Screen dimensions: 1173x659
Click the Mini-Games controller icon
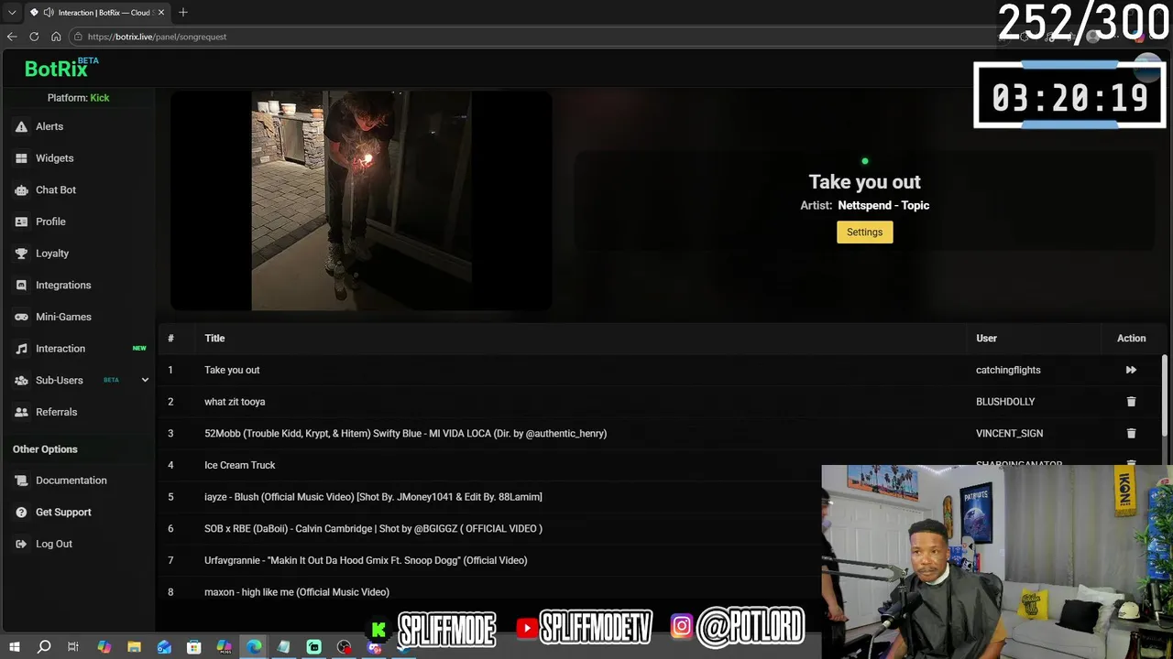(21, 317)
